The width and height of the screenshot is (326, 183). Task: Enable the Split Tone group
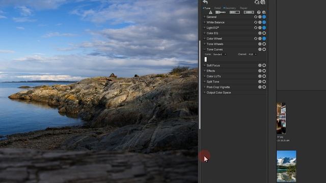[264, 82]
